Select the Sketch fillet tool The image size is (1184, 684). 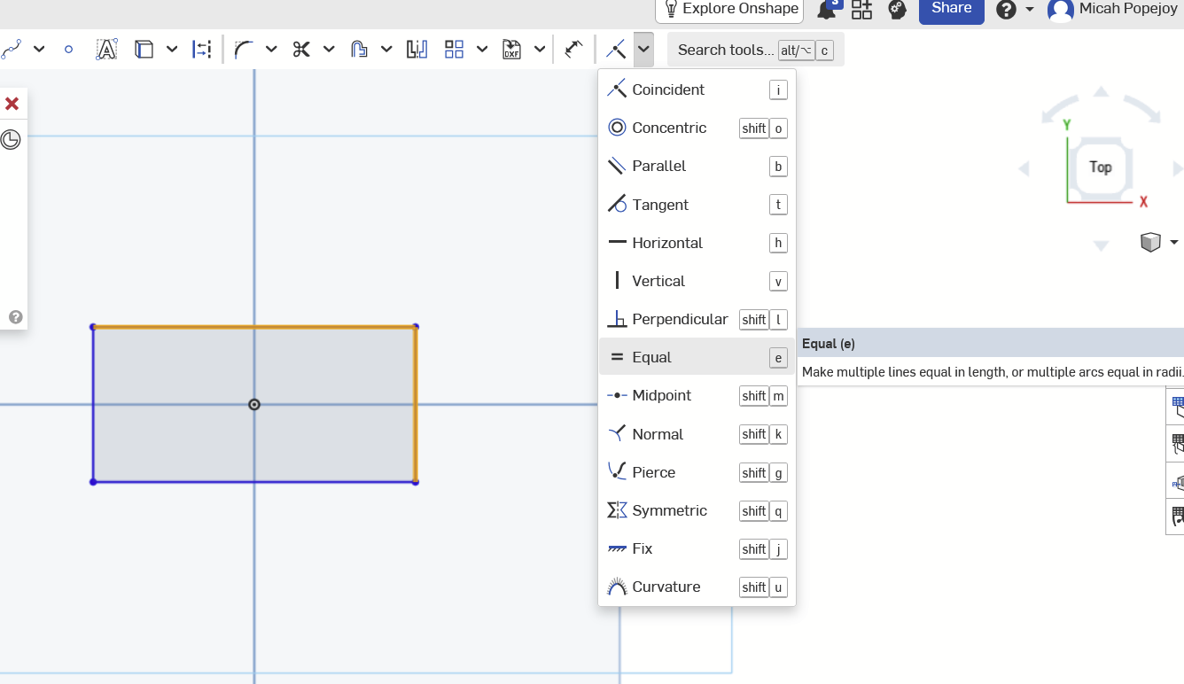[x=245, y=50]
